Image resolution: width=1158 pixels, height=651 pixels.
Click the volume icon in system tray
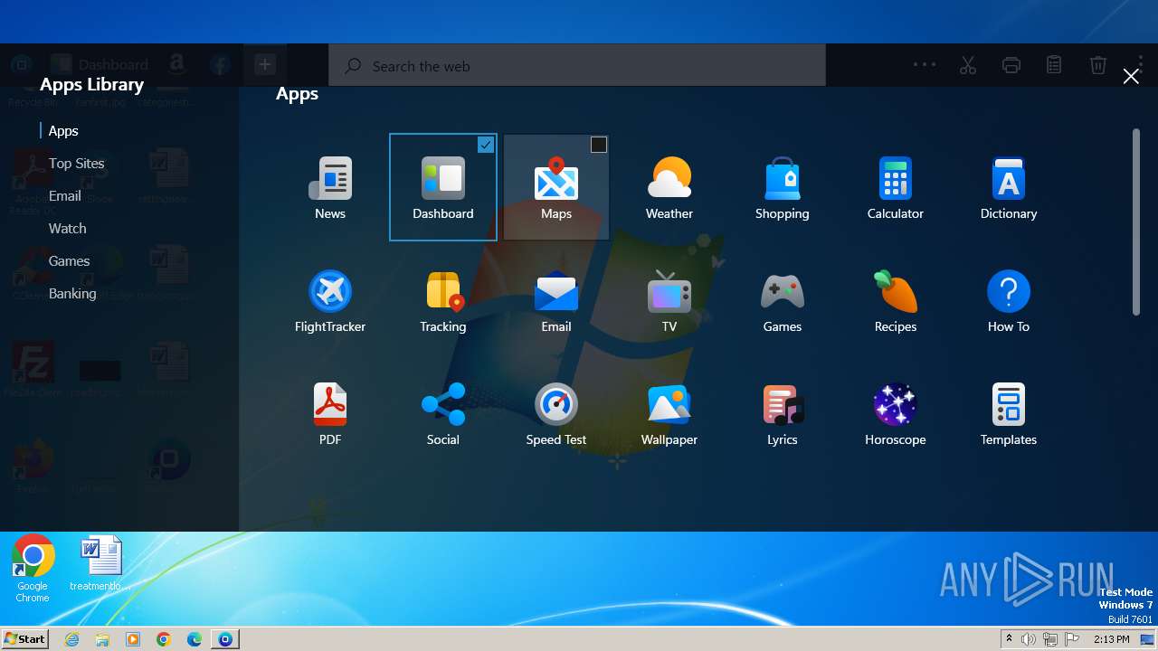tap(1029, 639)
